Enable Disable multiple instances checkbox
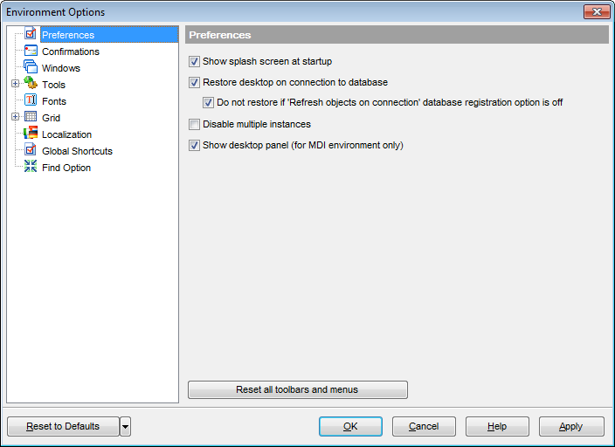615x447 pixels. (x=194, y=124)
